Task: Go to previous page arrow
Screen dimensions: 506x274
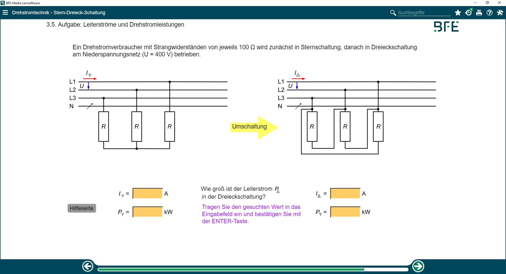Action: click(88, 266)
